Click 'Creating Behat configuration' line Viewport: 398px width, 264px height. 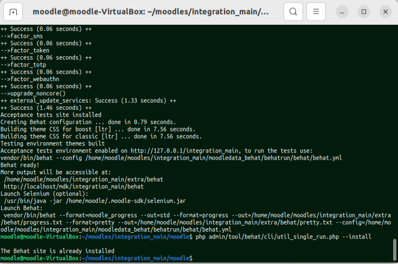[x=88, y=122]
